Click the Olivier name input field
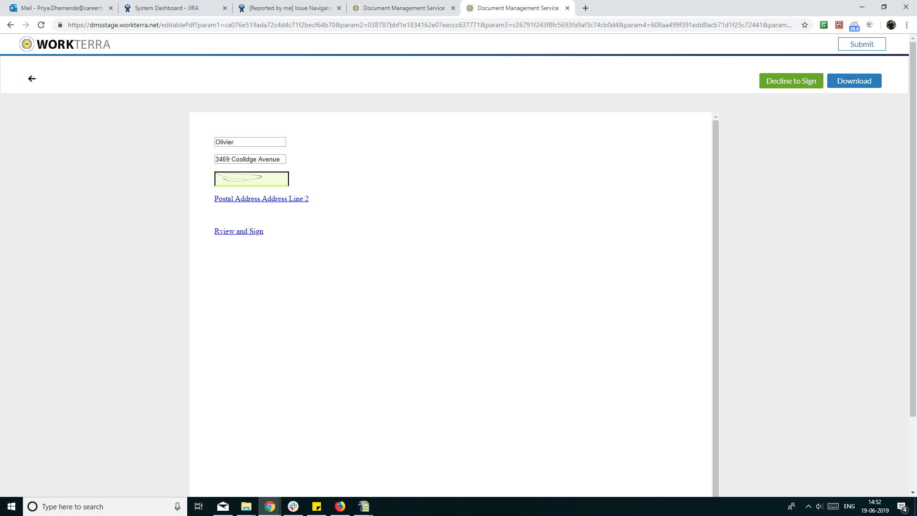This screenshot has width=917, height=516. click(250, 142)
